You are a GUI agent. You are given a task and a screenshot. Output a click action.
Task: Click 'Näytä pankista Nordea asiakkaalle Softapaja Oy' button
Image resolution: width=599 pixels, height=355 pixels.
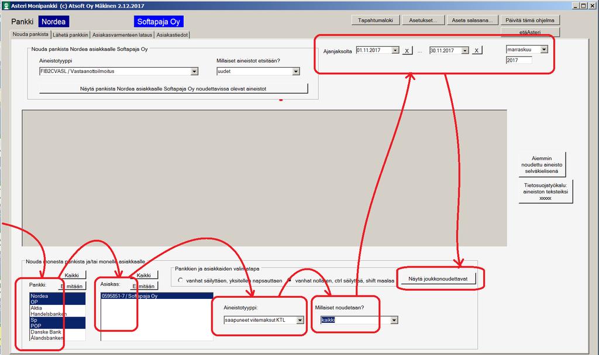pyautogui.click(x=173, y=89)
